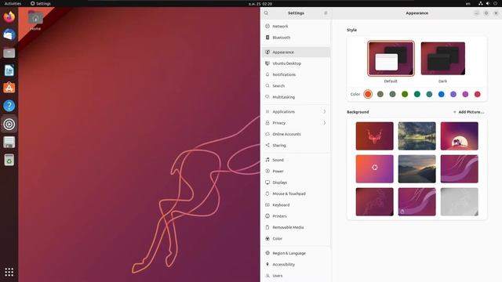Click the Notifications bell icon
This screenshot has height=282, width=502.
[267, 74]
